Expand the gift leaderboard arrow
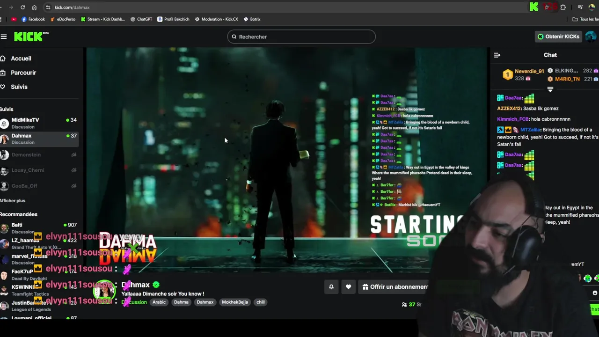This screenshot has height=337, width=599. click(x=550, y=89)
